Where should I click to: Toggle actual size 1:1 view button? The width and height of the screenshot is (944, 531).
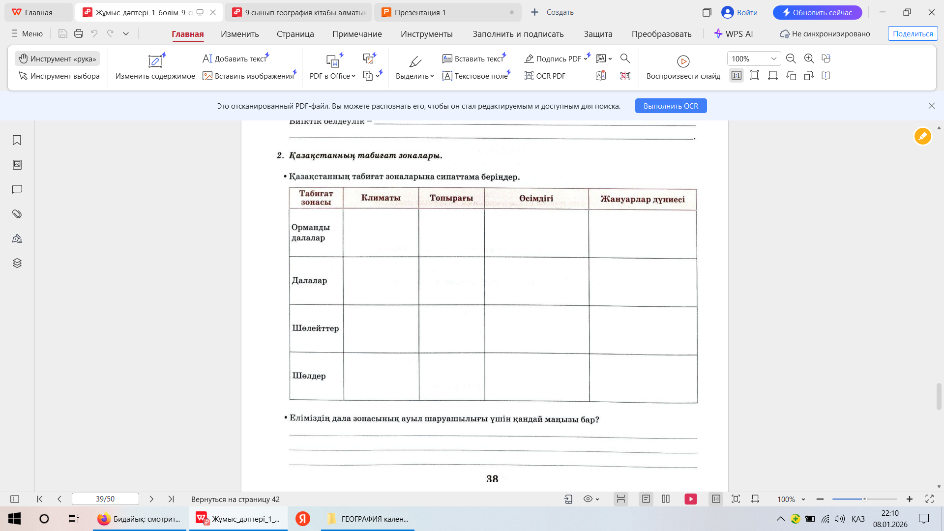click(x=736, y=76)
